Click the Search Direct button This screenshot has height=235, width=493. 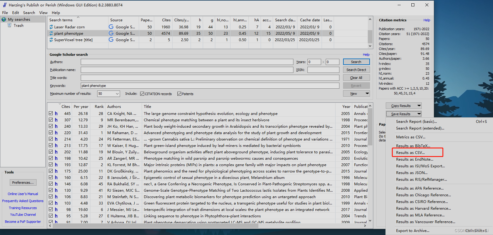(x=356, y=70)
